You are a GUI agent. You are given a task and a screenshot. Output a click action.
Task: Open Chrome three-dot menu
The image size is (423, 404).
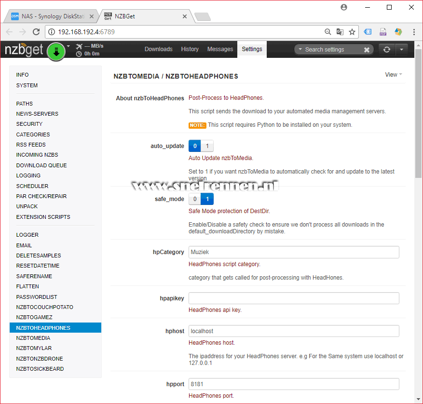coord(414,32)
